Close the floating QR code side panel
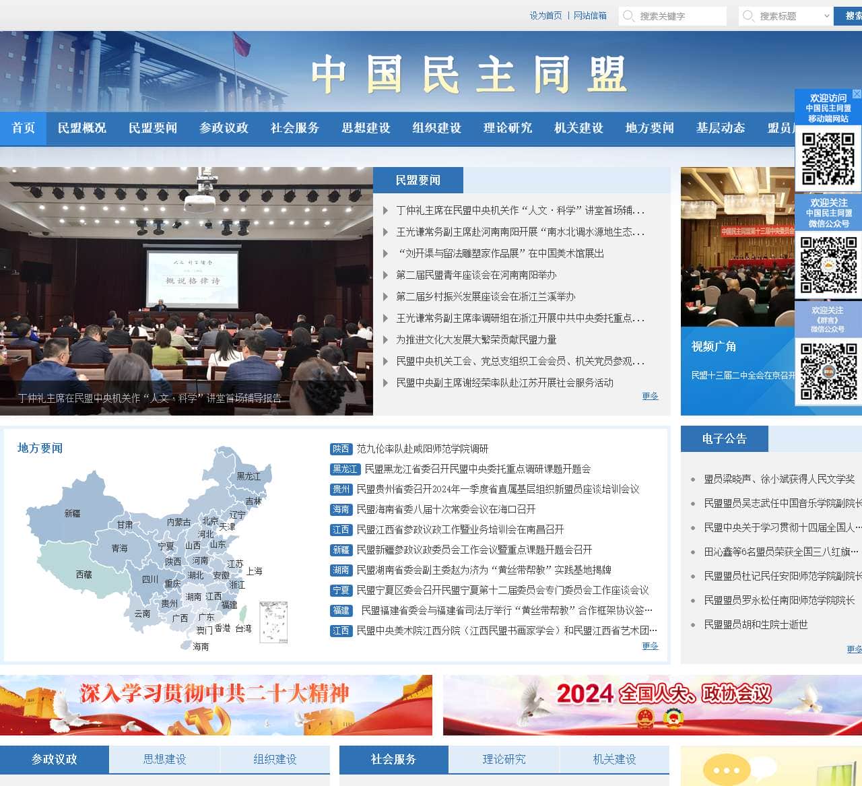The width and height of the screenshot is (862, 786). 856,94
